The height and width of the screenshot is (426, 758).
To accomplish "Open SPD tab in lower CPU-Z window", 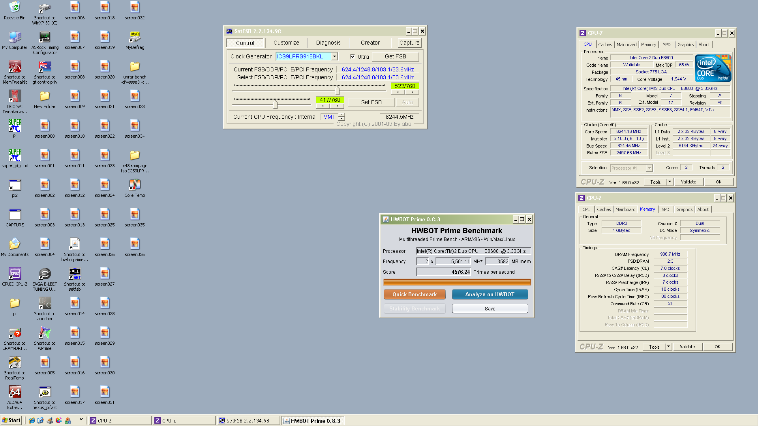I will point(666,209).
